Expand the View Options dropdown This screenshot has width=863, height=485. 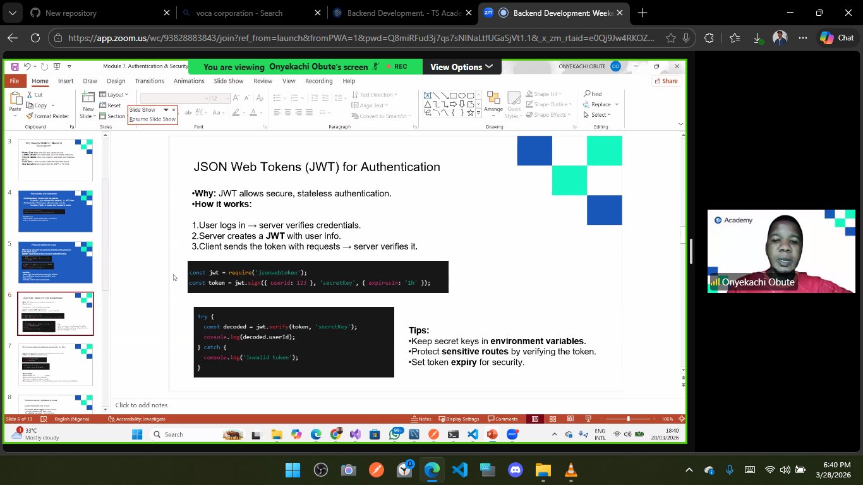tap(461, 67)
